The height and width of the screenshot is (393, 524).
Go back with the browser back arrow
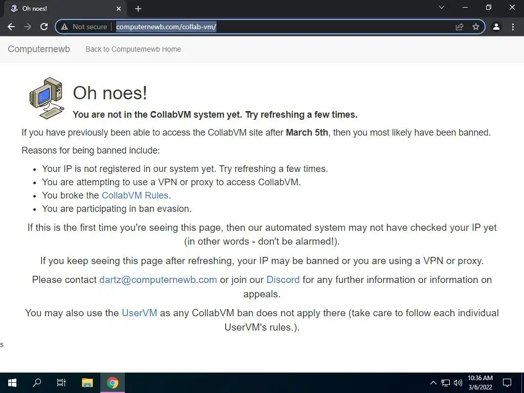tap(11, 27)
